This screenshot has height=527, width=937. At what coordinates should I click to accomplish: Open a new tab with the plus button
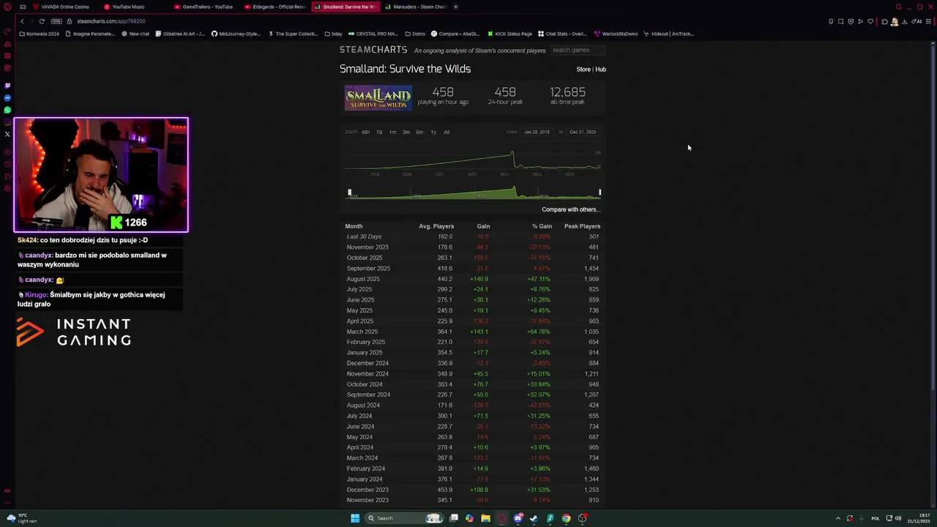coord(455,7)
